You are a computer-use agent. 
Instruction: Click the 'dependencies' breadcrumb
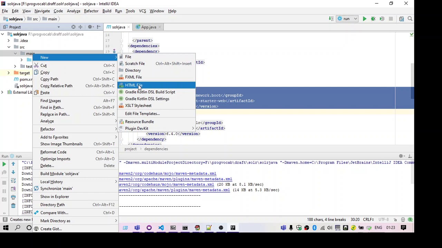(156, 149)
